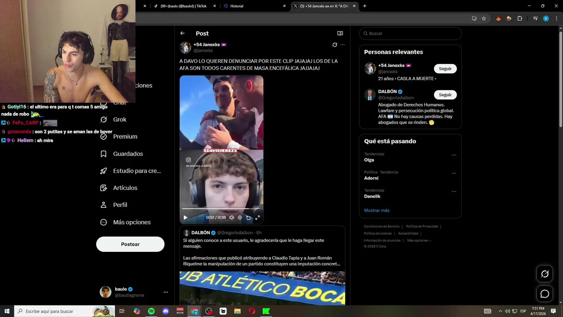
Task: Open Windows notification center
Action: point(553,311)
